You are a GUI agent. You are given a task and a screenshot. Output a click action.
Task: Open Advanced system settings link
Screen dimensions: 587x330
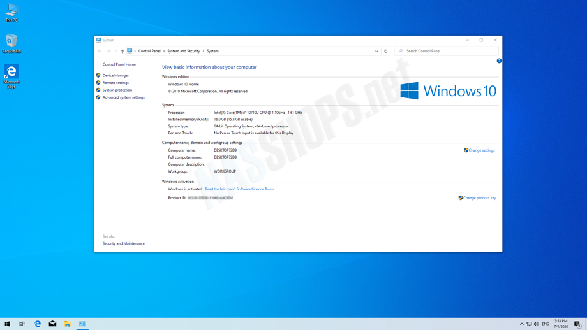(124, 97)
